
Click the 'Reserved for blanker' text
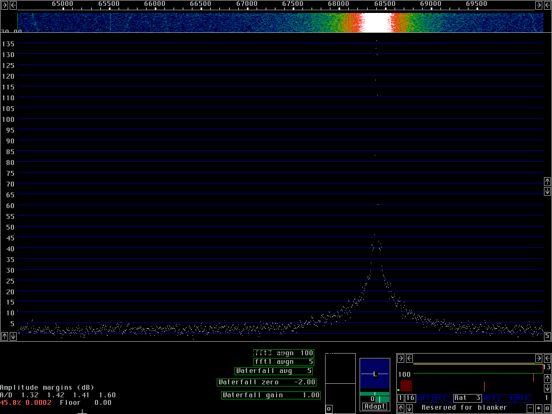click(464, 408)
